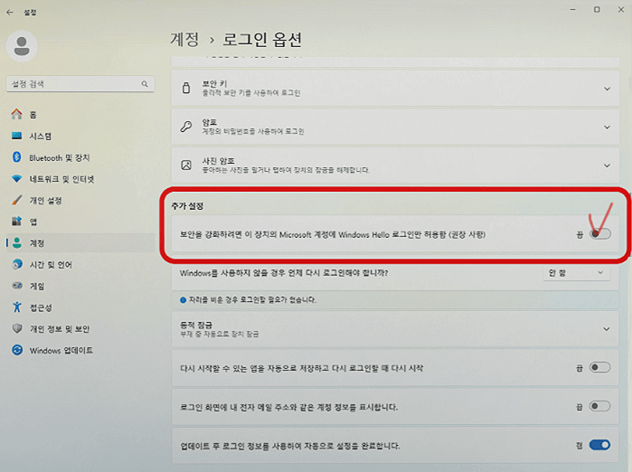The width and height of the screenshot is (632, 472).
Task: Minimize the settings window
Action: click(x=572, y=9)
